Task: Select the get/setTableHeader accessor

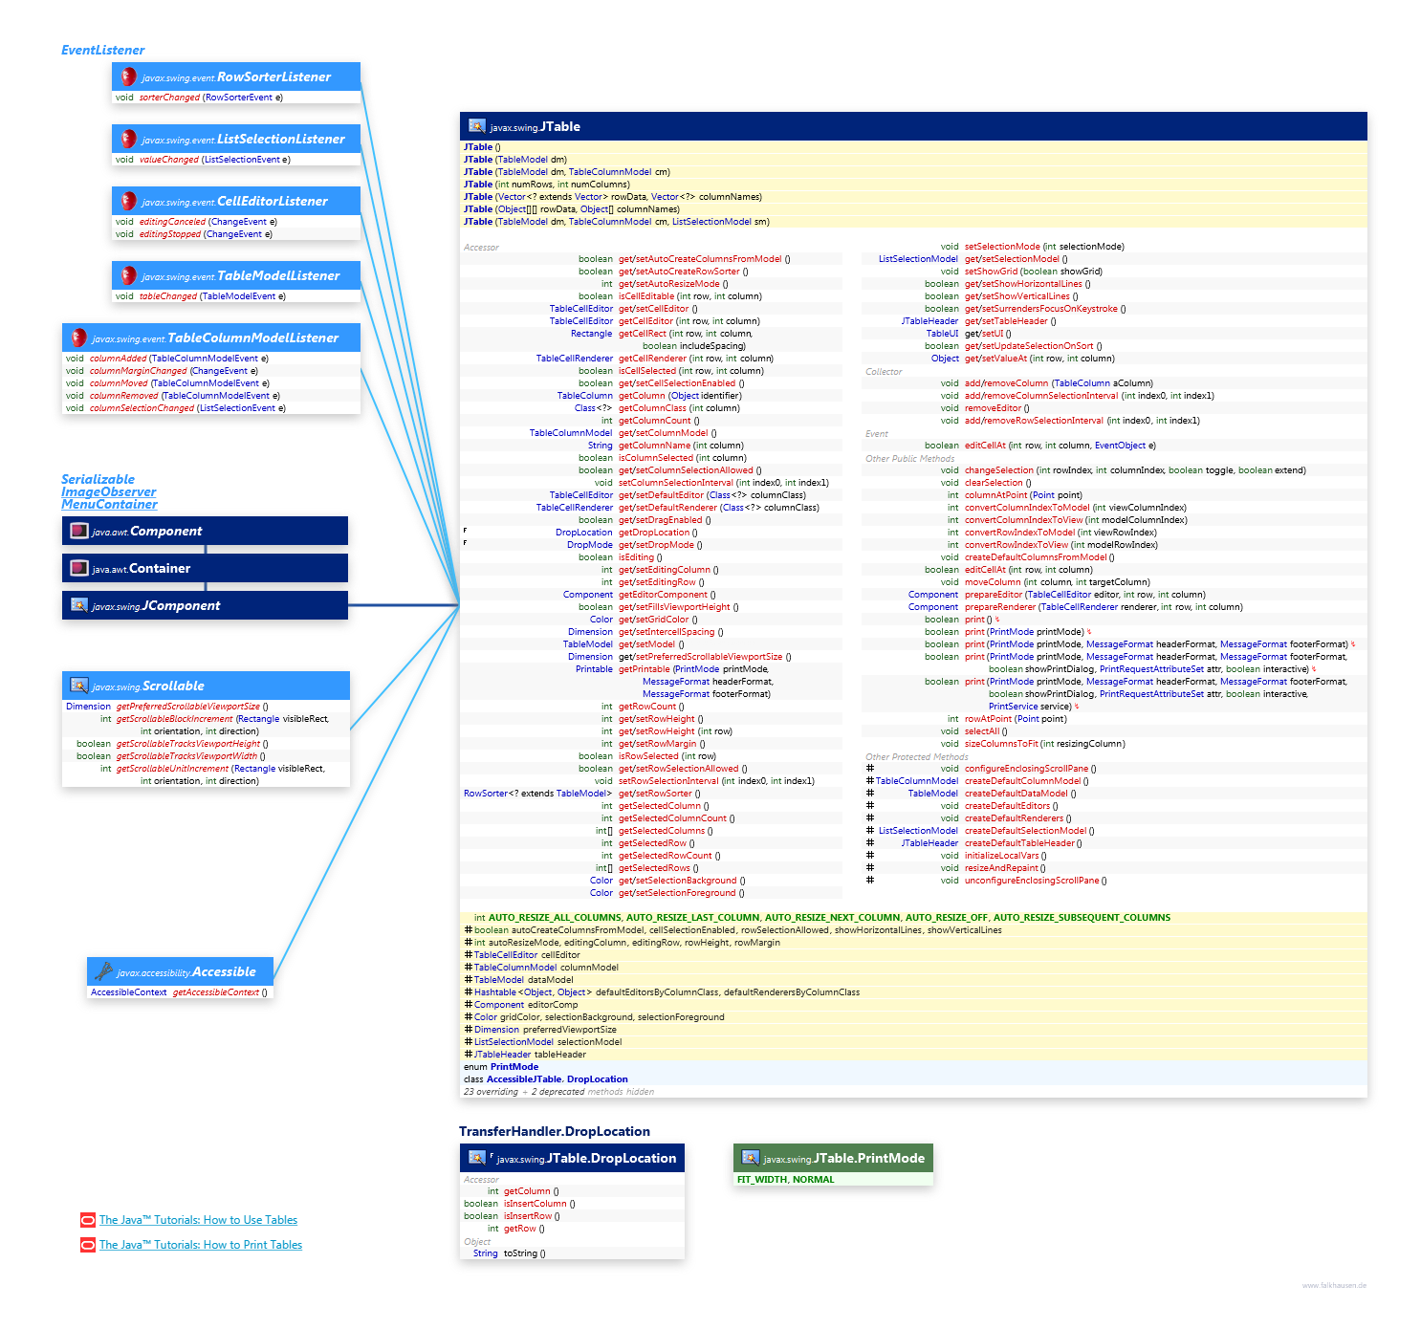Action: pyautogui.click(x=1006, y=321)
